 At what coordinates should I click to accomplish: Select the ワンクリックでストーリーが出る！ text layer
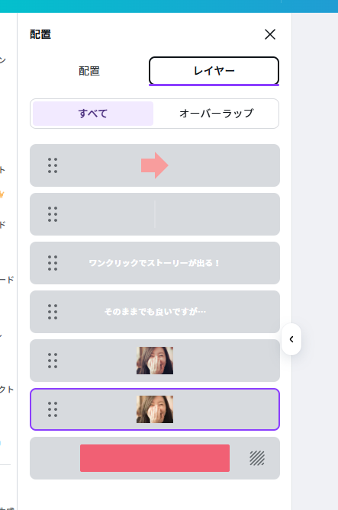[x=155, y=263]
